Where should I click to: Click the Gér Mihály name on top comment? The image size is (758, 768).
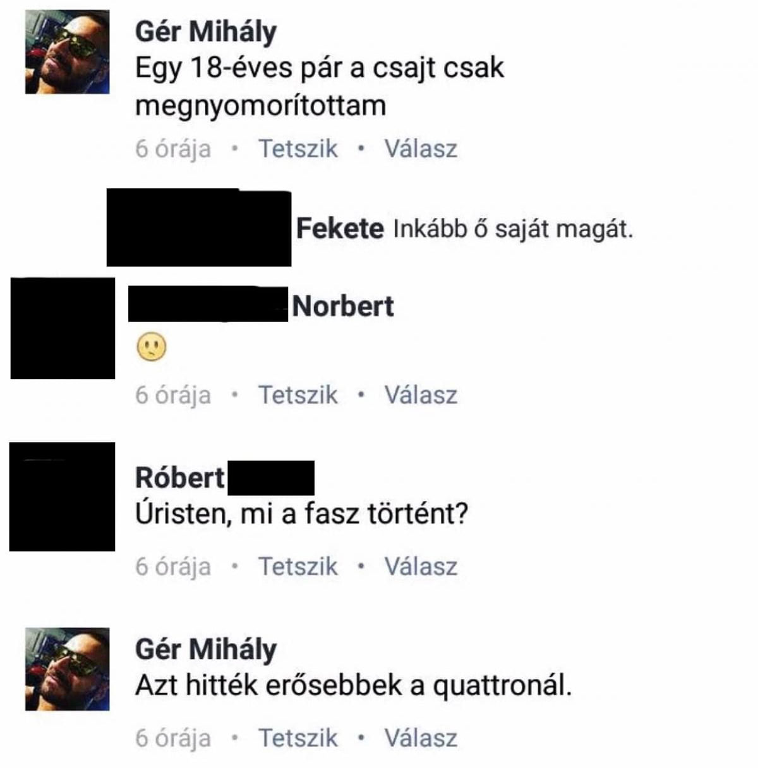pyautogui.click(x=206, y=32)
